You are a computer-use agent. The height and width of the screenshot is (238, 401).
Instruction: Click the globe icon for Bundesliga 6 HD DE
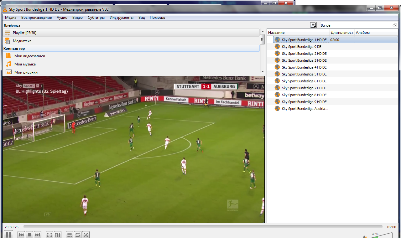[x=277, y=81]
